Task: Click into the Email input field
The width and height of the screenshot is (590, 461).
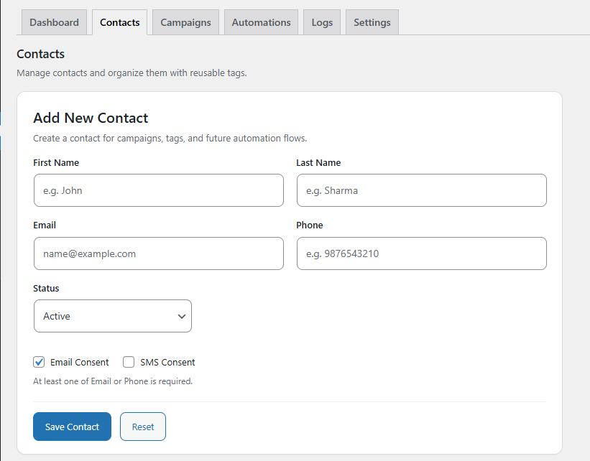Action: pyautogui.click(x=158, y=253)
